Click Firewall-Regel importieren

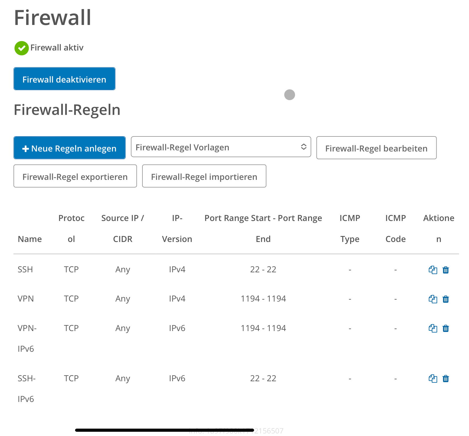(204, 176)
